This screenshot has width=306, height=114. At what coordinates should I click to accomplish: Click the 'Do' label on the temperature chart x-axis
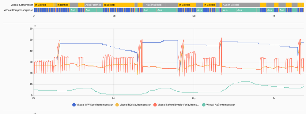(194, 98)
